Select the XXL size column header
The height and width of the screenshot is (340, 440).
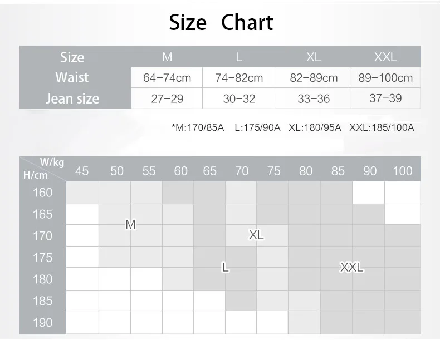tap(385, 57)
